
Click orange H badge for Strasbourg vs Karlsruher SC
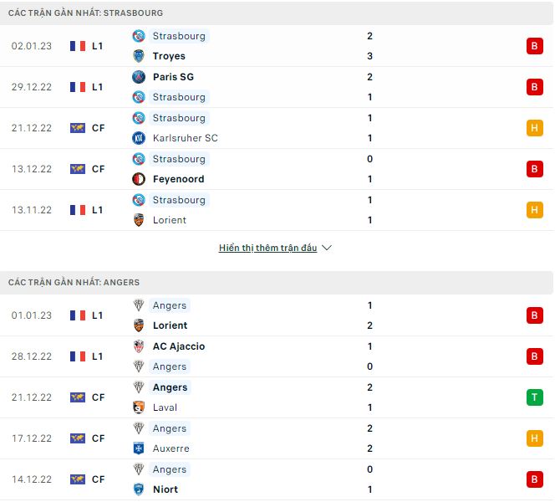point(534,128)
